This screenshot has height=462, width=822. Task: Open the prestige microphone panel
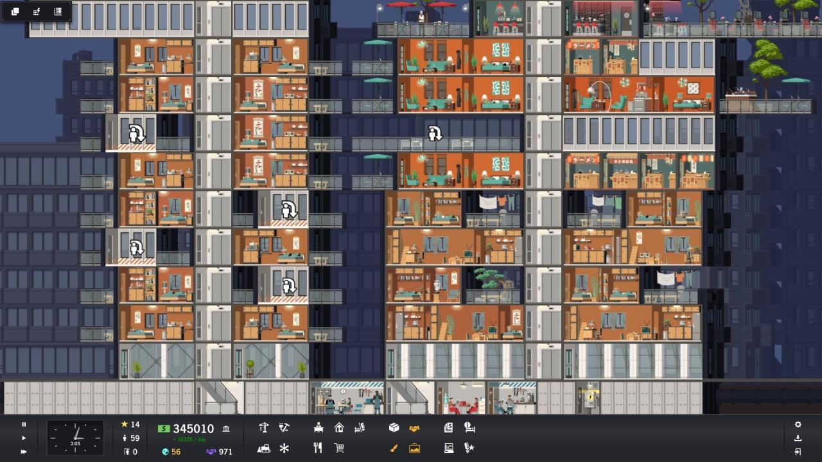(x=469, y=448)
